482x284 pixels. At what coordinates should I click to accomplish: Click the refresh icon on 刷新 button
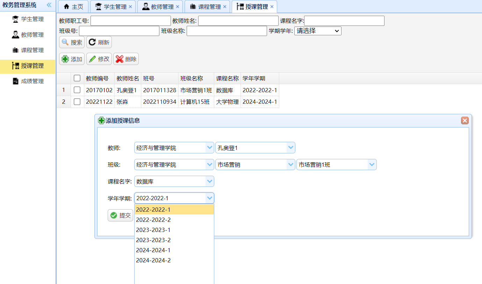click(92, 42)
